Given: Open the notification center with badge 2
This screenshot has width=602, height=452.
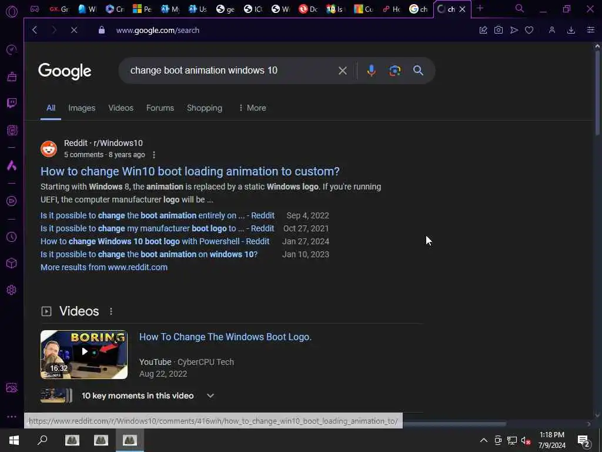Looking at the screenshot, I should [584, 441].
